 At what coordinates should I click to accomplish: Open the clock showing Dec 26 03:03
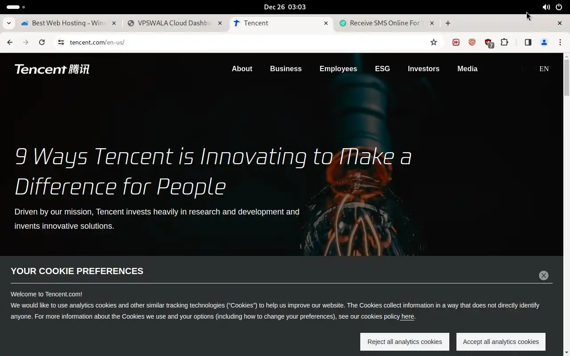click(285, 7)
